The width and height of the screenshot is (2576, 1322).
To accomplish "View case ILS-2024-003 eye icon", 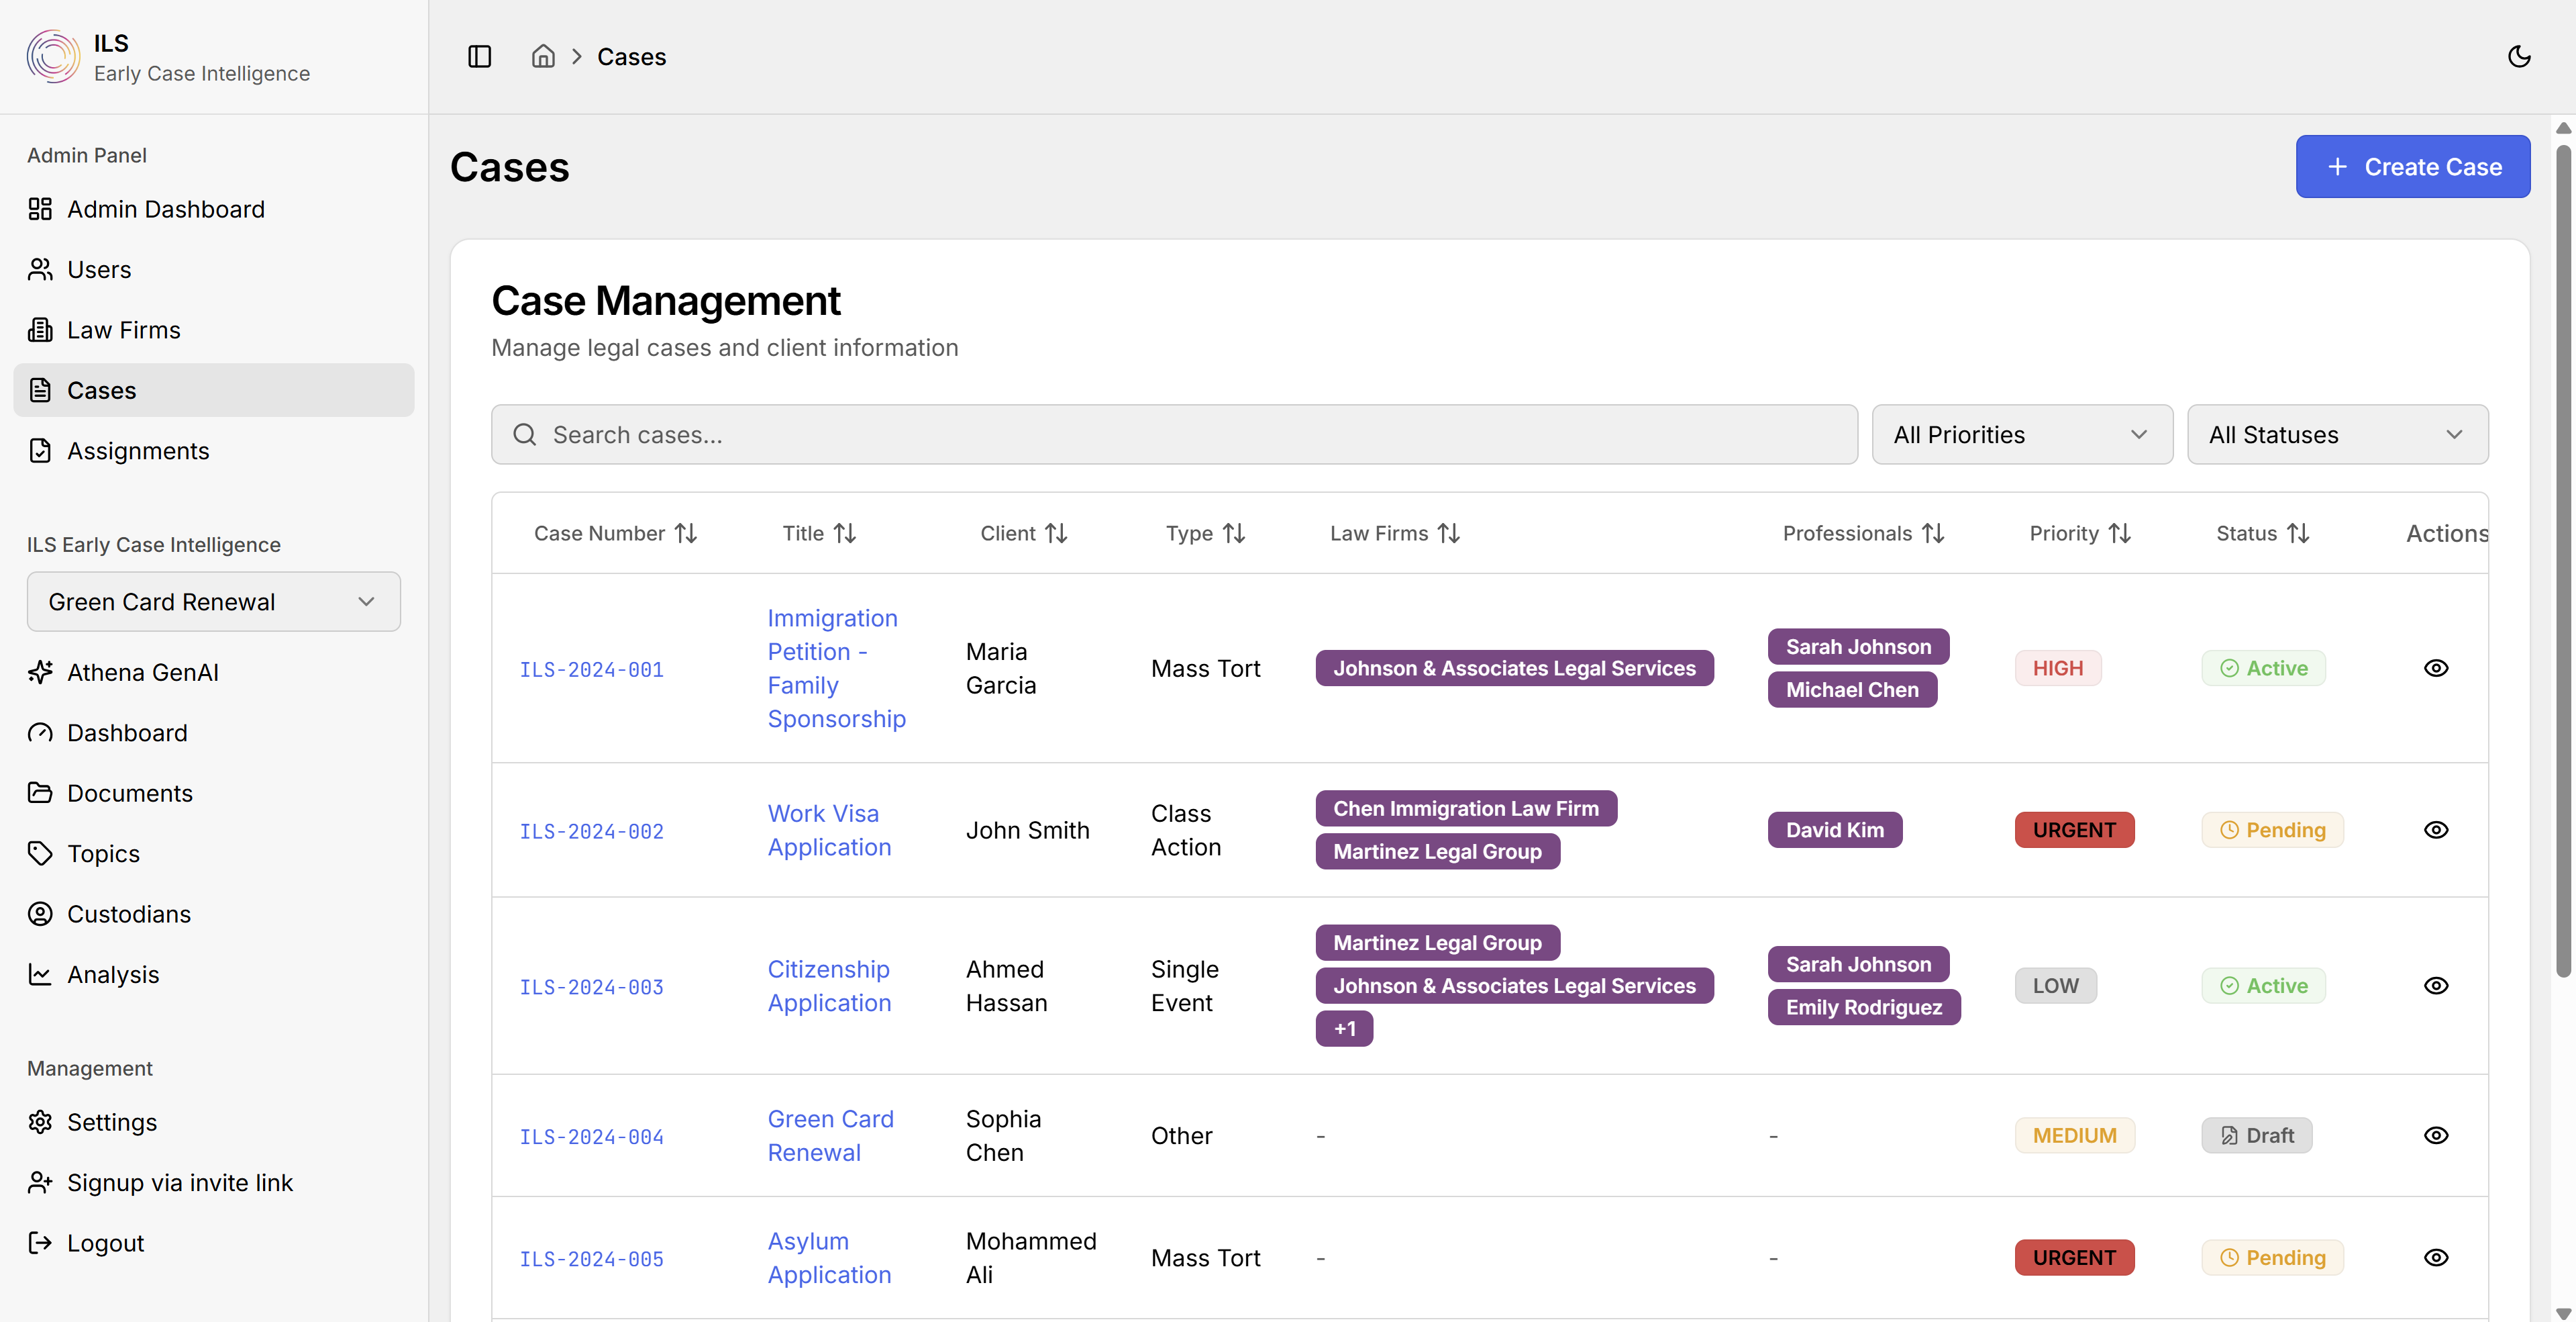I will (2436, 986).
